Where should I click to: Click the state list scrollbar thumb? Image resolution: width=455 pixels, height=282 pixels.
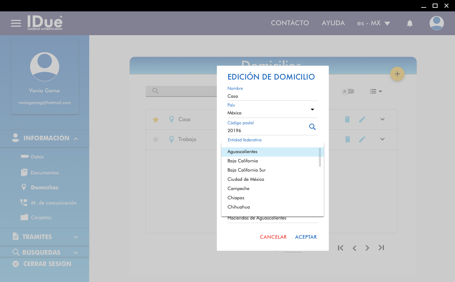[320, 157]
